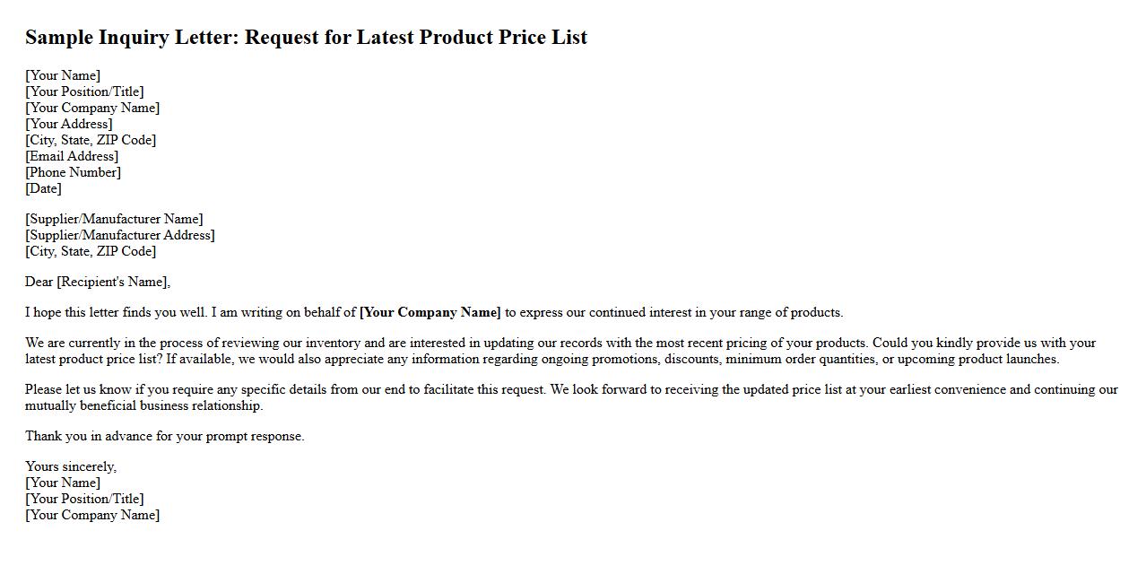Click the [Your Address] placeholder line

[69, 124]
